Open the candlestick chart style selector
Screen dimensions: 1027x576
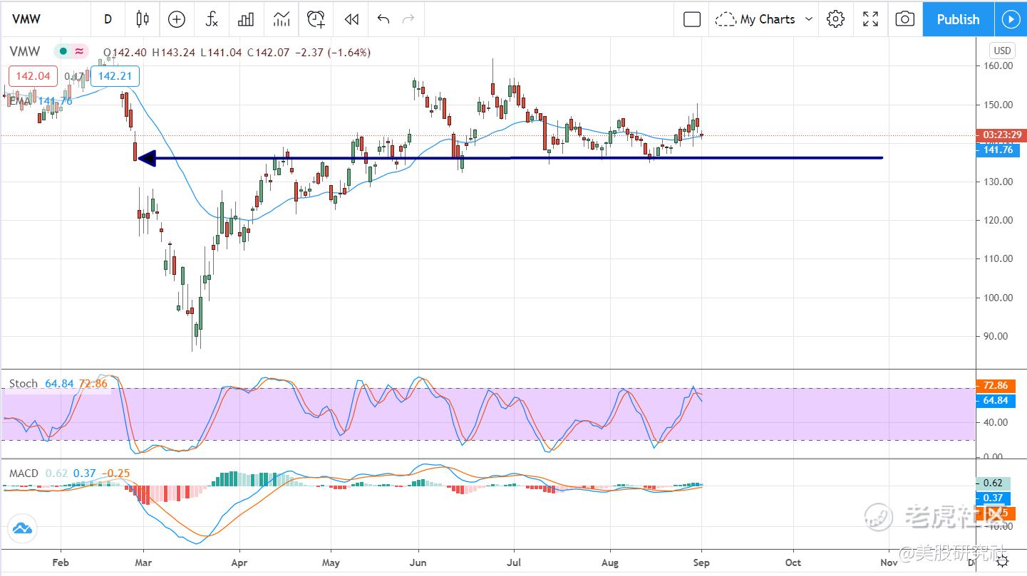(x=142, y=19)
